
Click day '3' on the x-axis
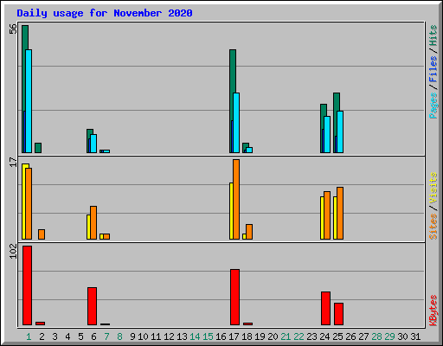click(x=55, y=336)
